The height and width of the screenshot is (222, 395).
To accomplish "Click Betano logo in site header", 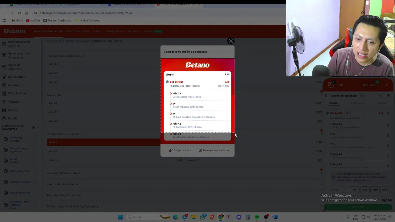I will click(x=15, y=31).
